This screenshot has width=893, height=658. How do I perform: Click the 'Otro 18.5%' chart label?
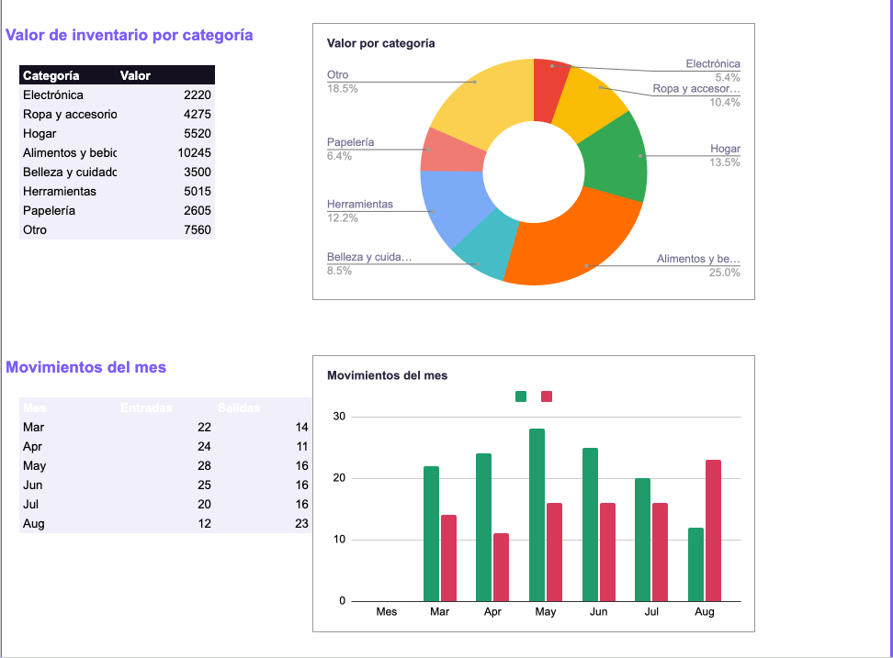coord(342,82)
